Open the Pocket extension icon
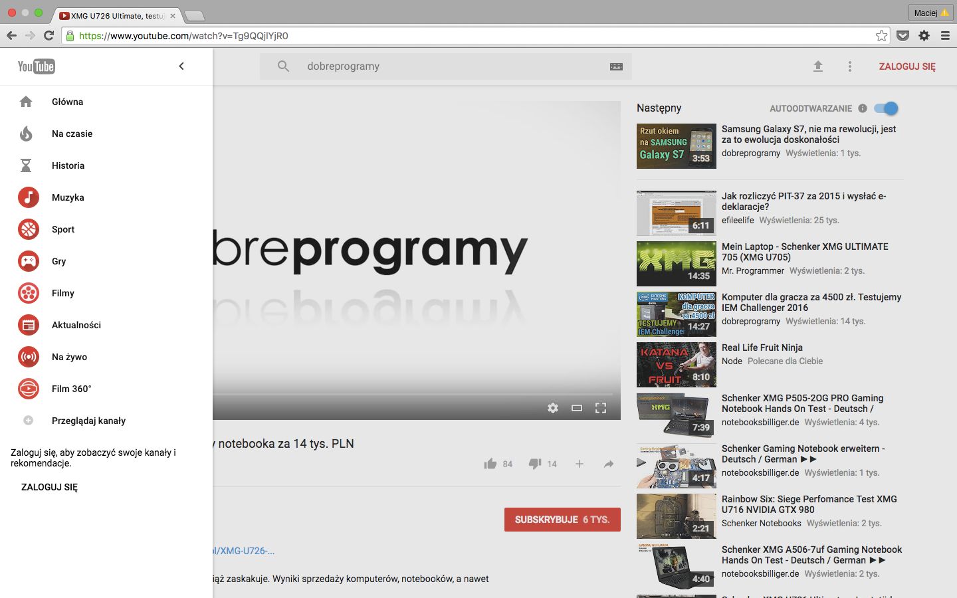The width and height of the screenshot is (957, 598). tap(903, 35)
